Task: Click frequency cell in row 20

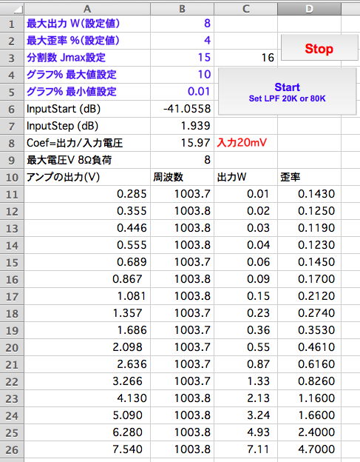Action: (182, 348)
